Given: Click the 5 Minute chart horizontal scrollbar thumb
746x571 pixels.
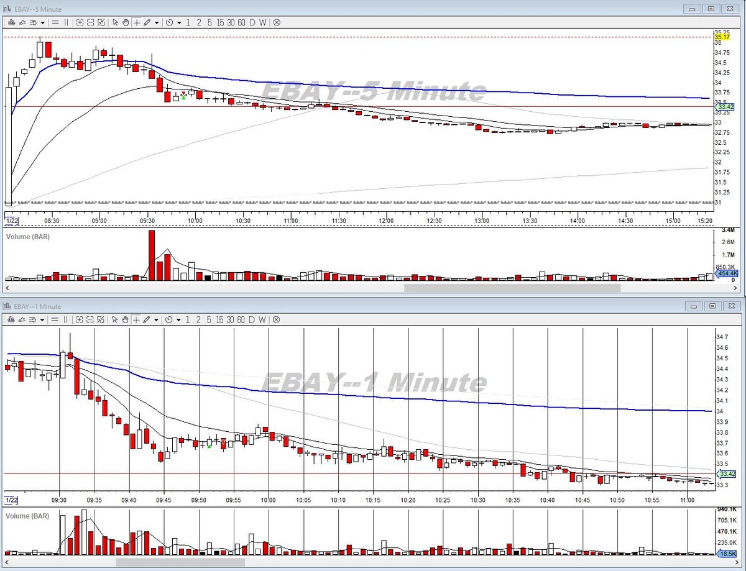Looking at the screenshot, I should (x=512, y=288).
